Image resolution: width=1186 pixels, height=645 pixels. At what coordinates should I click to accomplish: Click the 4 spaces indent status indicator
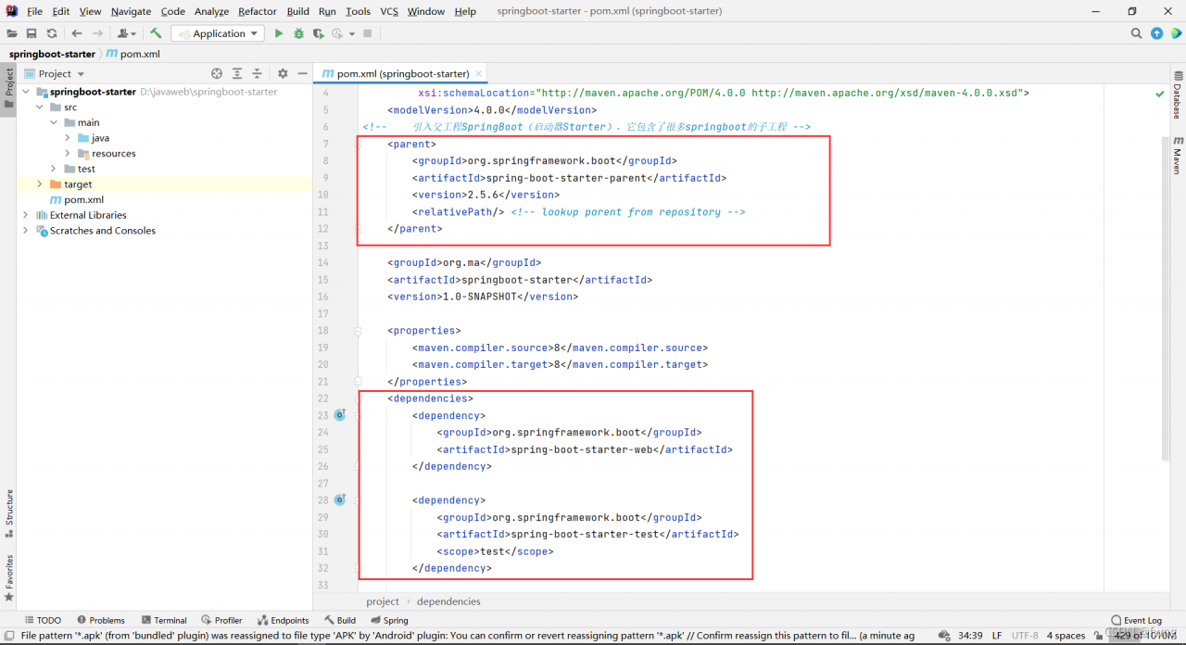pyautogui.click(x=1066, y=636)
